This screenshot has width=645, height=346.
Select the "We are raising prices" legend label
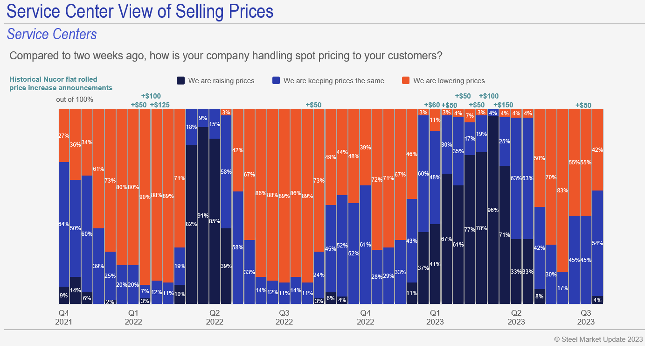[x=221, y=81]
